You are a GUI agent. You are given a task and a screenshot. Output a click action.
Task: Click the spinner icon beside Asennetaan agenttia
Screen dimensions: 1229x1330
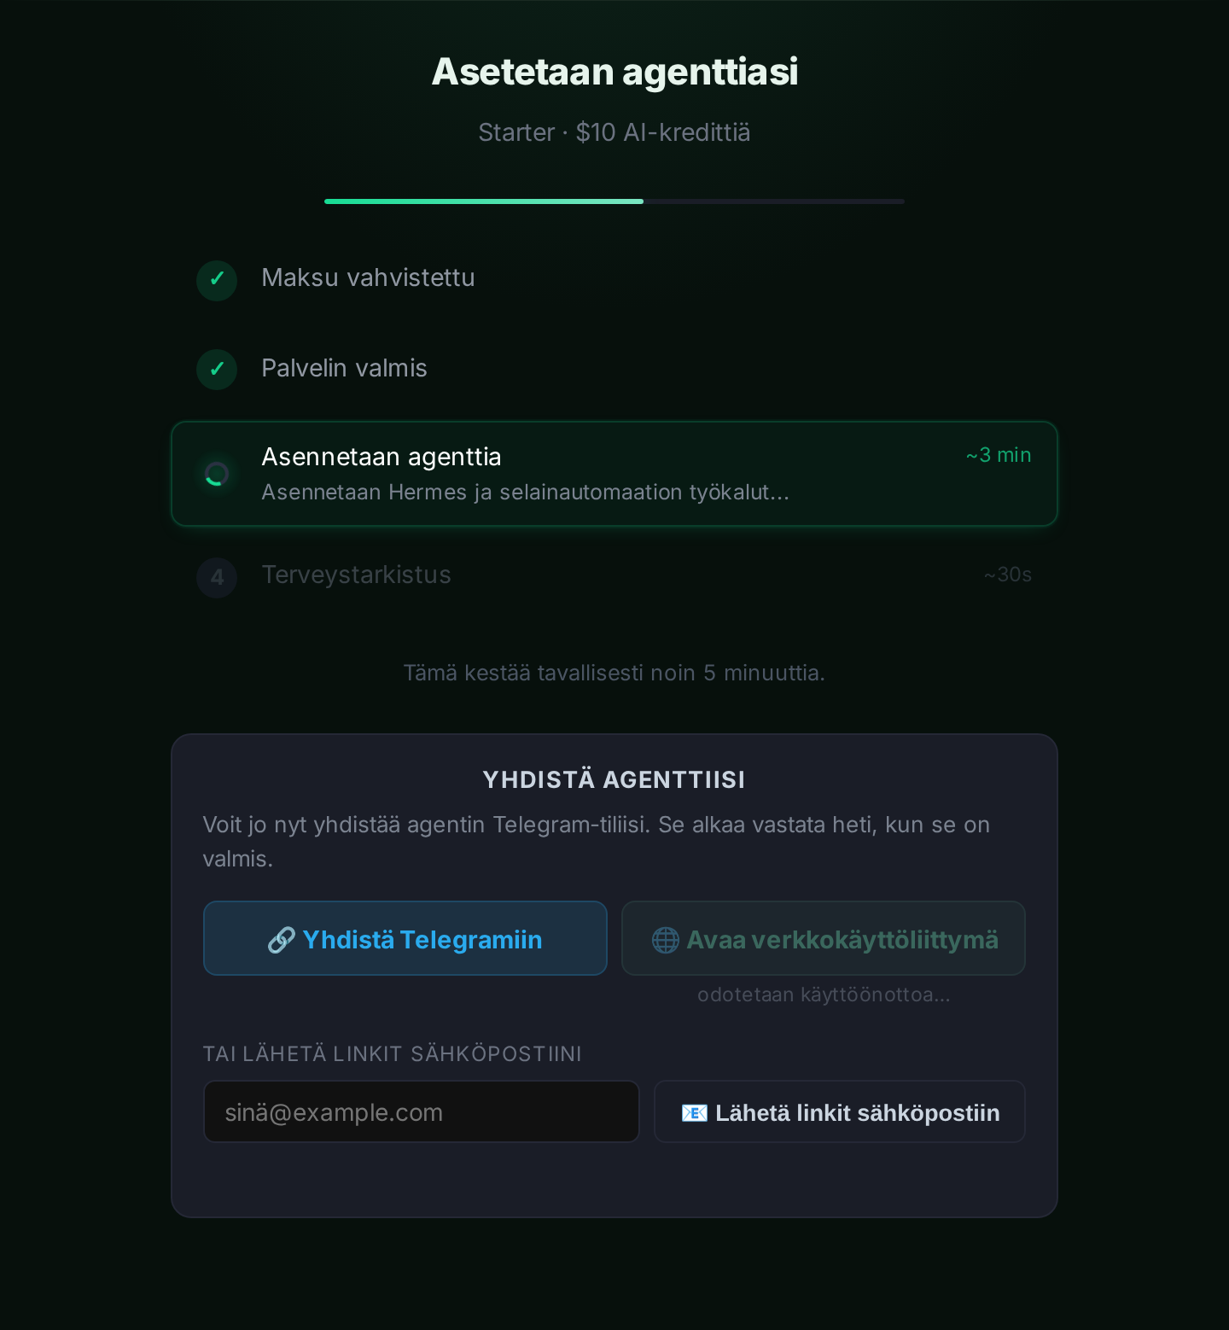[217, 474]
